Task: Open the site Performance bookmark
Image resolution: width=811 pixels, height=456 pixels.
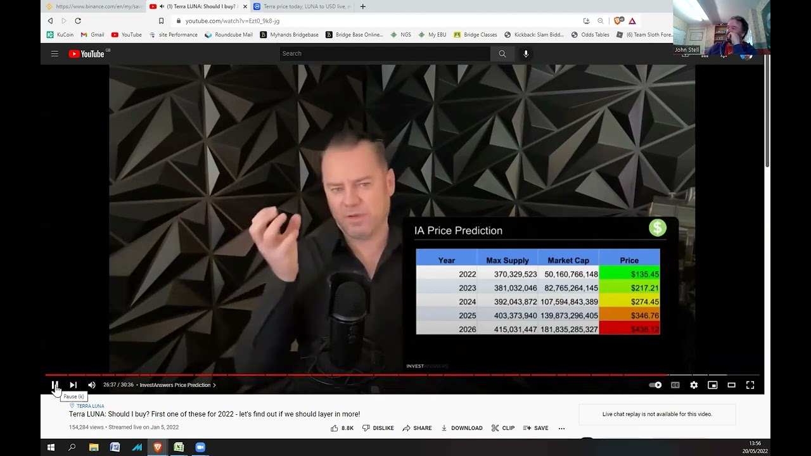Action: coord(173,35)
